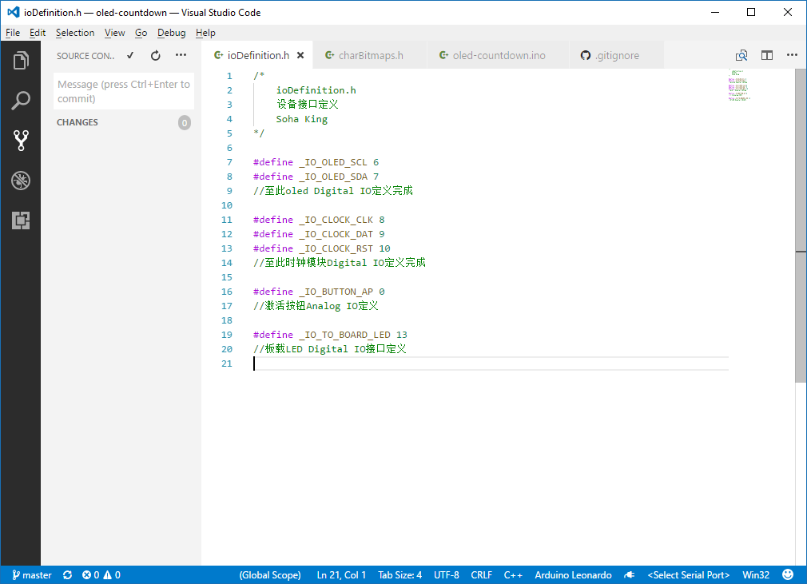Click Ln 21, Col 1 to go to line
Viewport: 807px width, 584px height.
click(x=341, y=574)
